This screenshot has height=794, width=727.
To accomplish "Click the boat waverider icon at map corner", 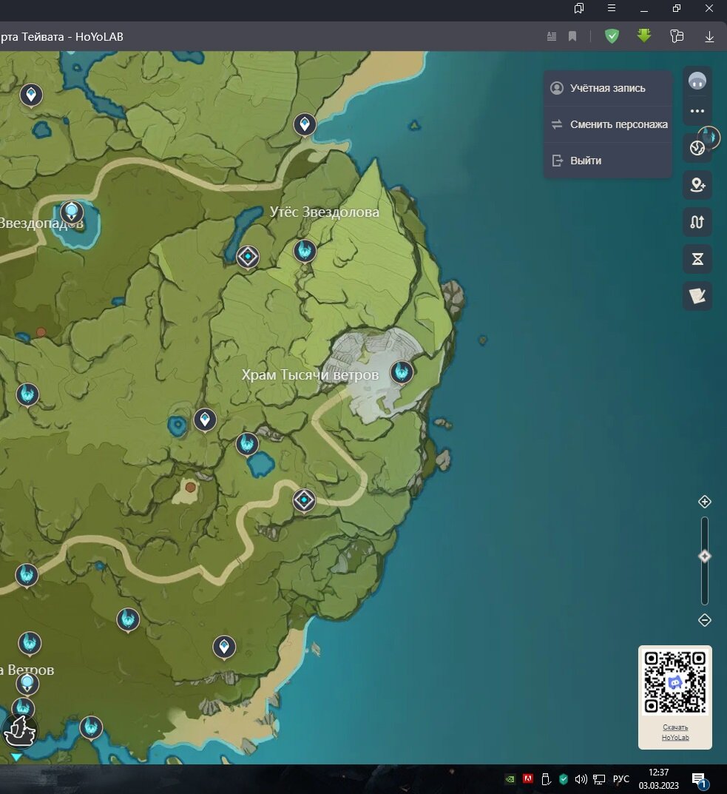I will tap(19, 731).
